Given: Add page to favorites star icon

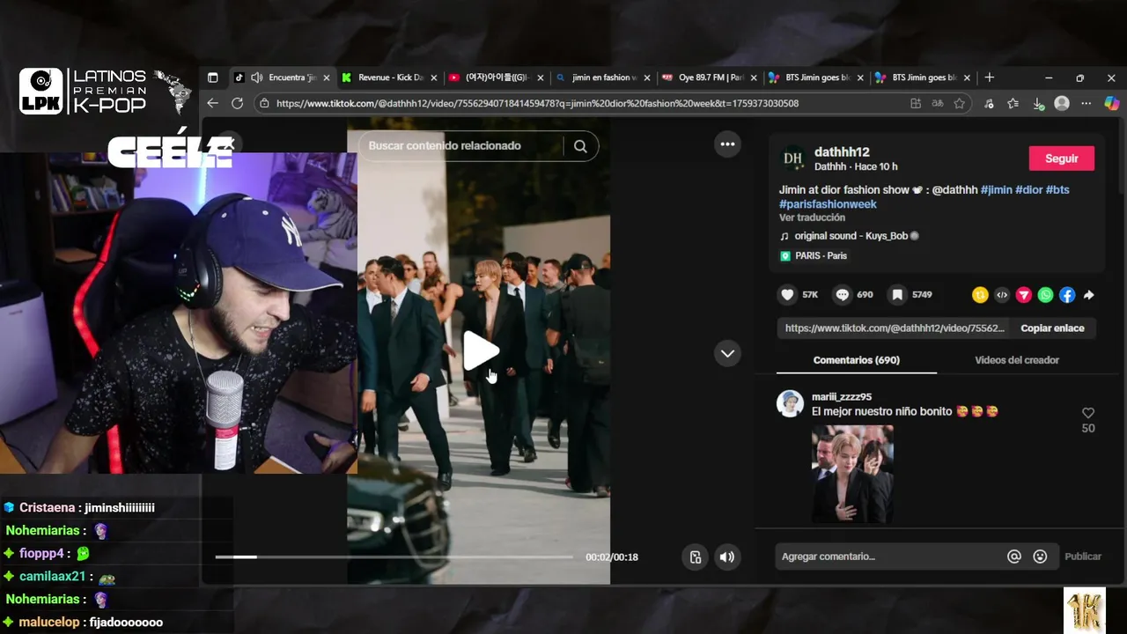Looking at the screenshot, I should tap(960, 103).
